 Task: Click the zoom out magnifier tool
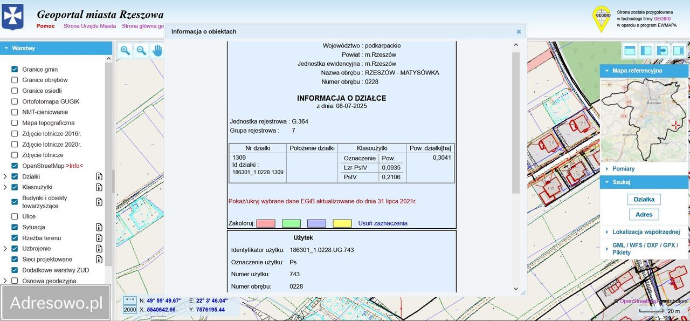pos(141,51)
